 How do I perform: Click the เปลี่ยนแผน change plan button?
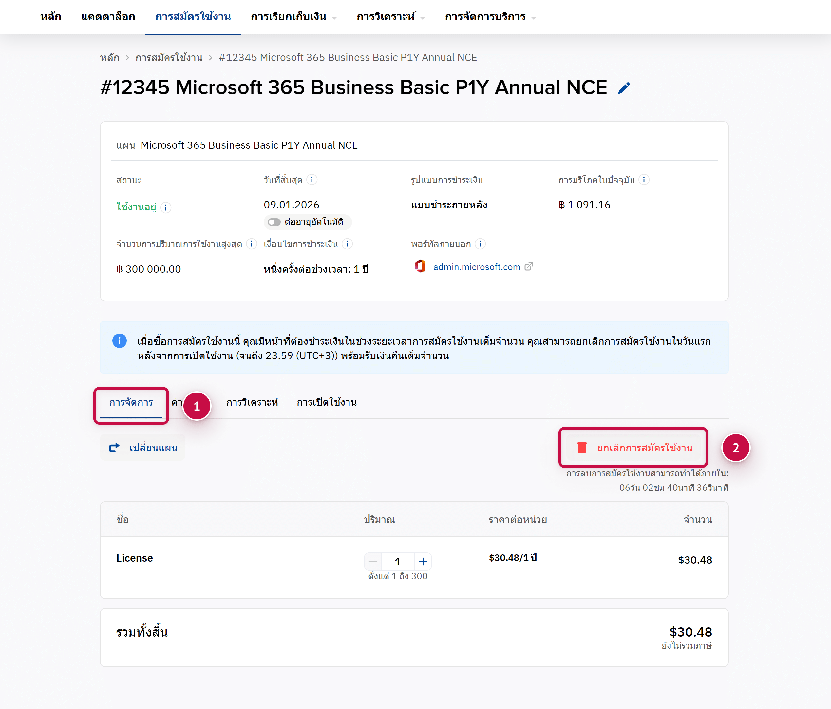click(143, 448)
